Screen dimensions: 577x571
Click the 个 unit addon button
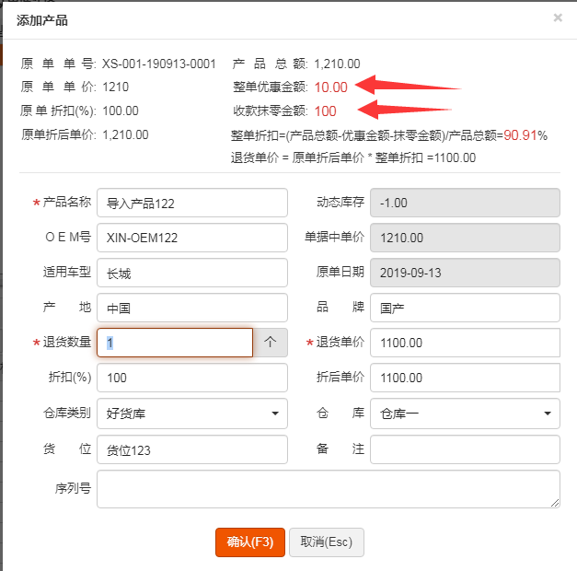click(x=271, y=343)
